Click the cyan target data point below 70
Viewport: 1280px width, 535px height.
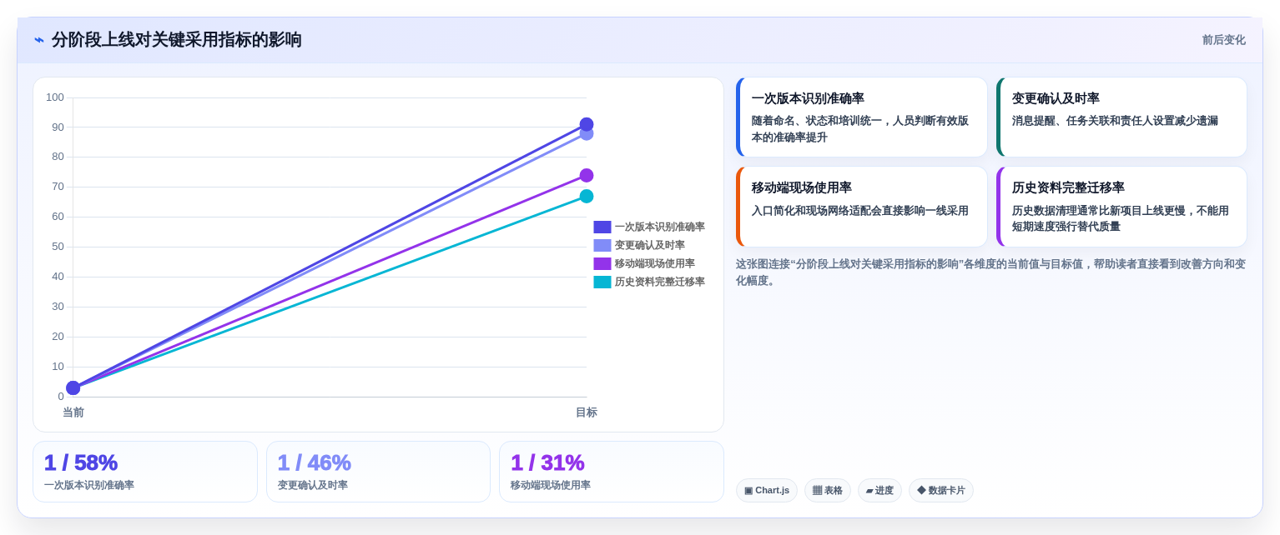(587, 196)
